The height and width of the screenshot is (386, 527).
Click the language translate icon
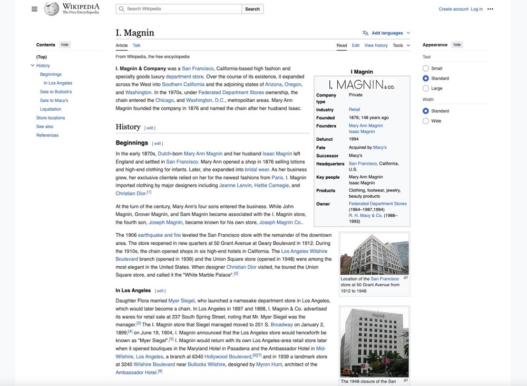tap(365, 33)
